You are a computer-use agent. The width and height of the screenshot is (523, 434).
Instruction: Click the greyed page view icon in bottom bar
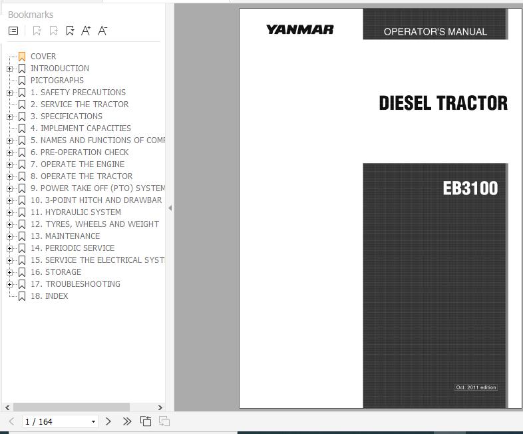tap(164, 421)
